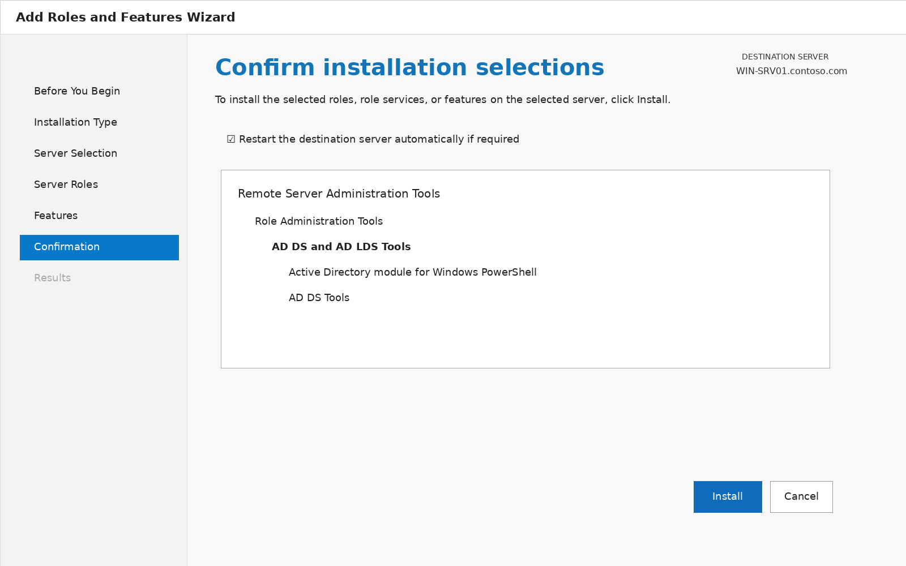Select Active Directory module for Windows PowerShell
The image size is (906, 566).
(413, 272)
